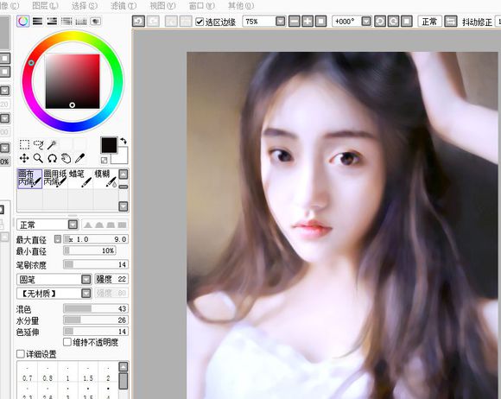Select the magic wand tool
This screenshot has width=501, height=399.
point(52,145)
